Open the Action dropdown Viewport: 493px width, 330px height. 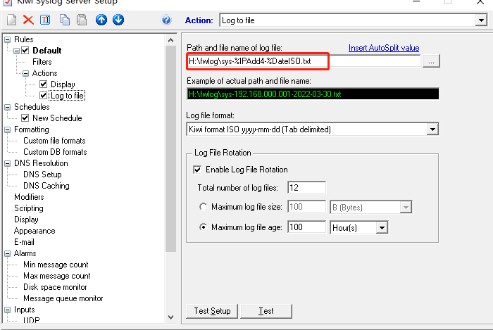481,20
